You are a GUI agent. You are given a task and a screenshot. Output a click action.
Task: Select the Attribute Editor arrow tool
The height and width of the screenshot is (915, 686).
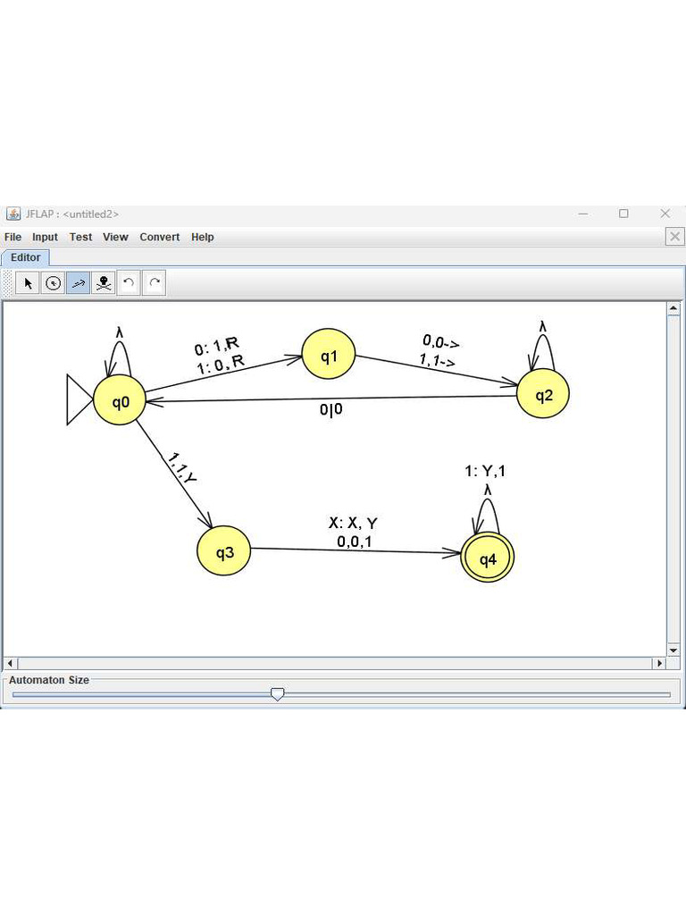click(28, 283)
